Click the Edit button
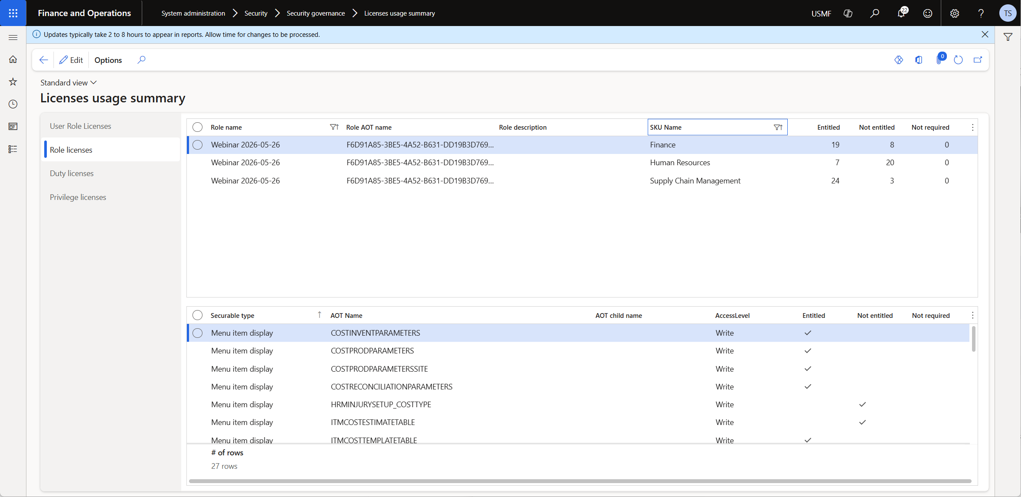Screen dimensions: 1021x497 [71, 60]
